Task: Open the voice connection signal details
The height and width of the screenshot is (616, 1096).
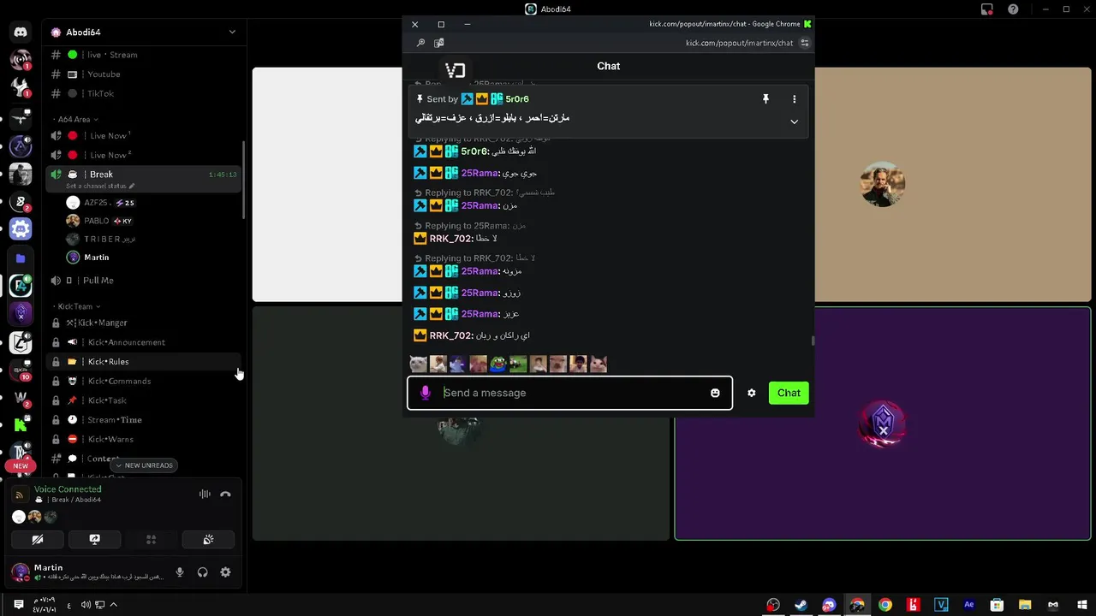Action: tap(20, 495)
